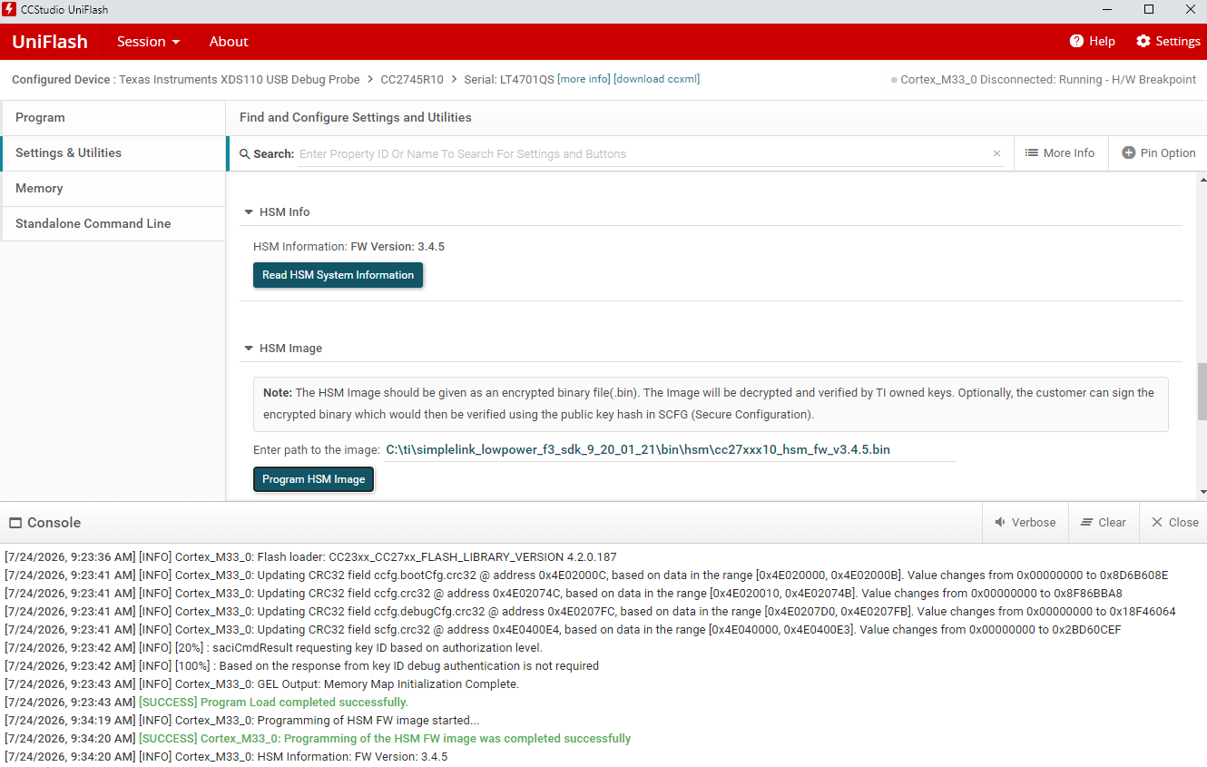Screen dimensions: 1207x767
Task: Collapse the HSM Info section
Action: (x=248, y=212)
